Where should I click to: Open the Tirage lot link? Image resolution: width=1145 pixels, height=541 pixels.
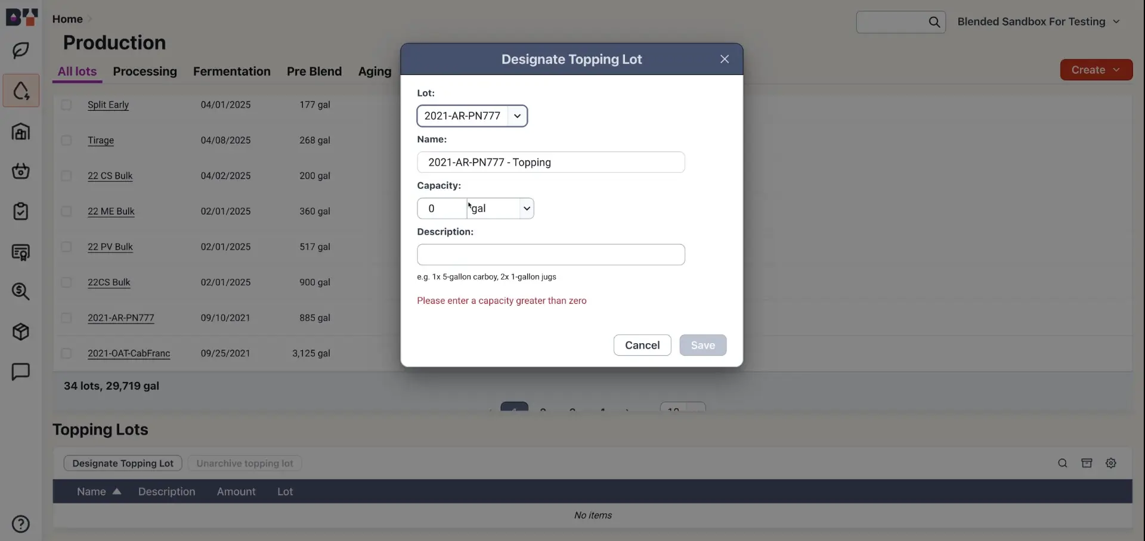pyautogui.click(x=101, y=140)
